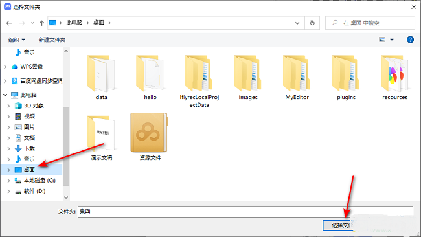421x237 pixels.
Task: Select the IflyrecLocalProjectData folder
Action: (x=199, y=82)
